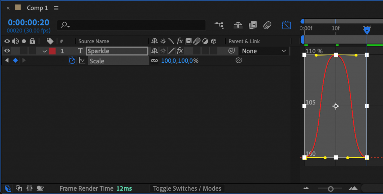
Task: Click the timeline zoom slider handle
Action: pos(330,189)
